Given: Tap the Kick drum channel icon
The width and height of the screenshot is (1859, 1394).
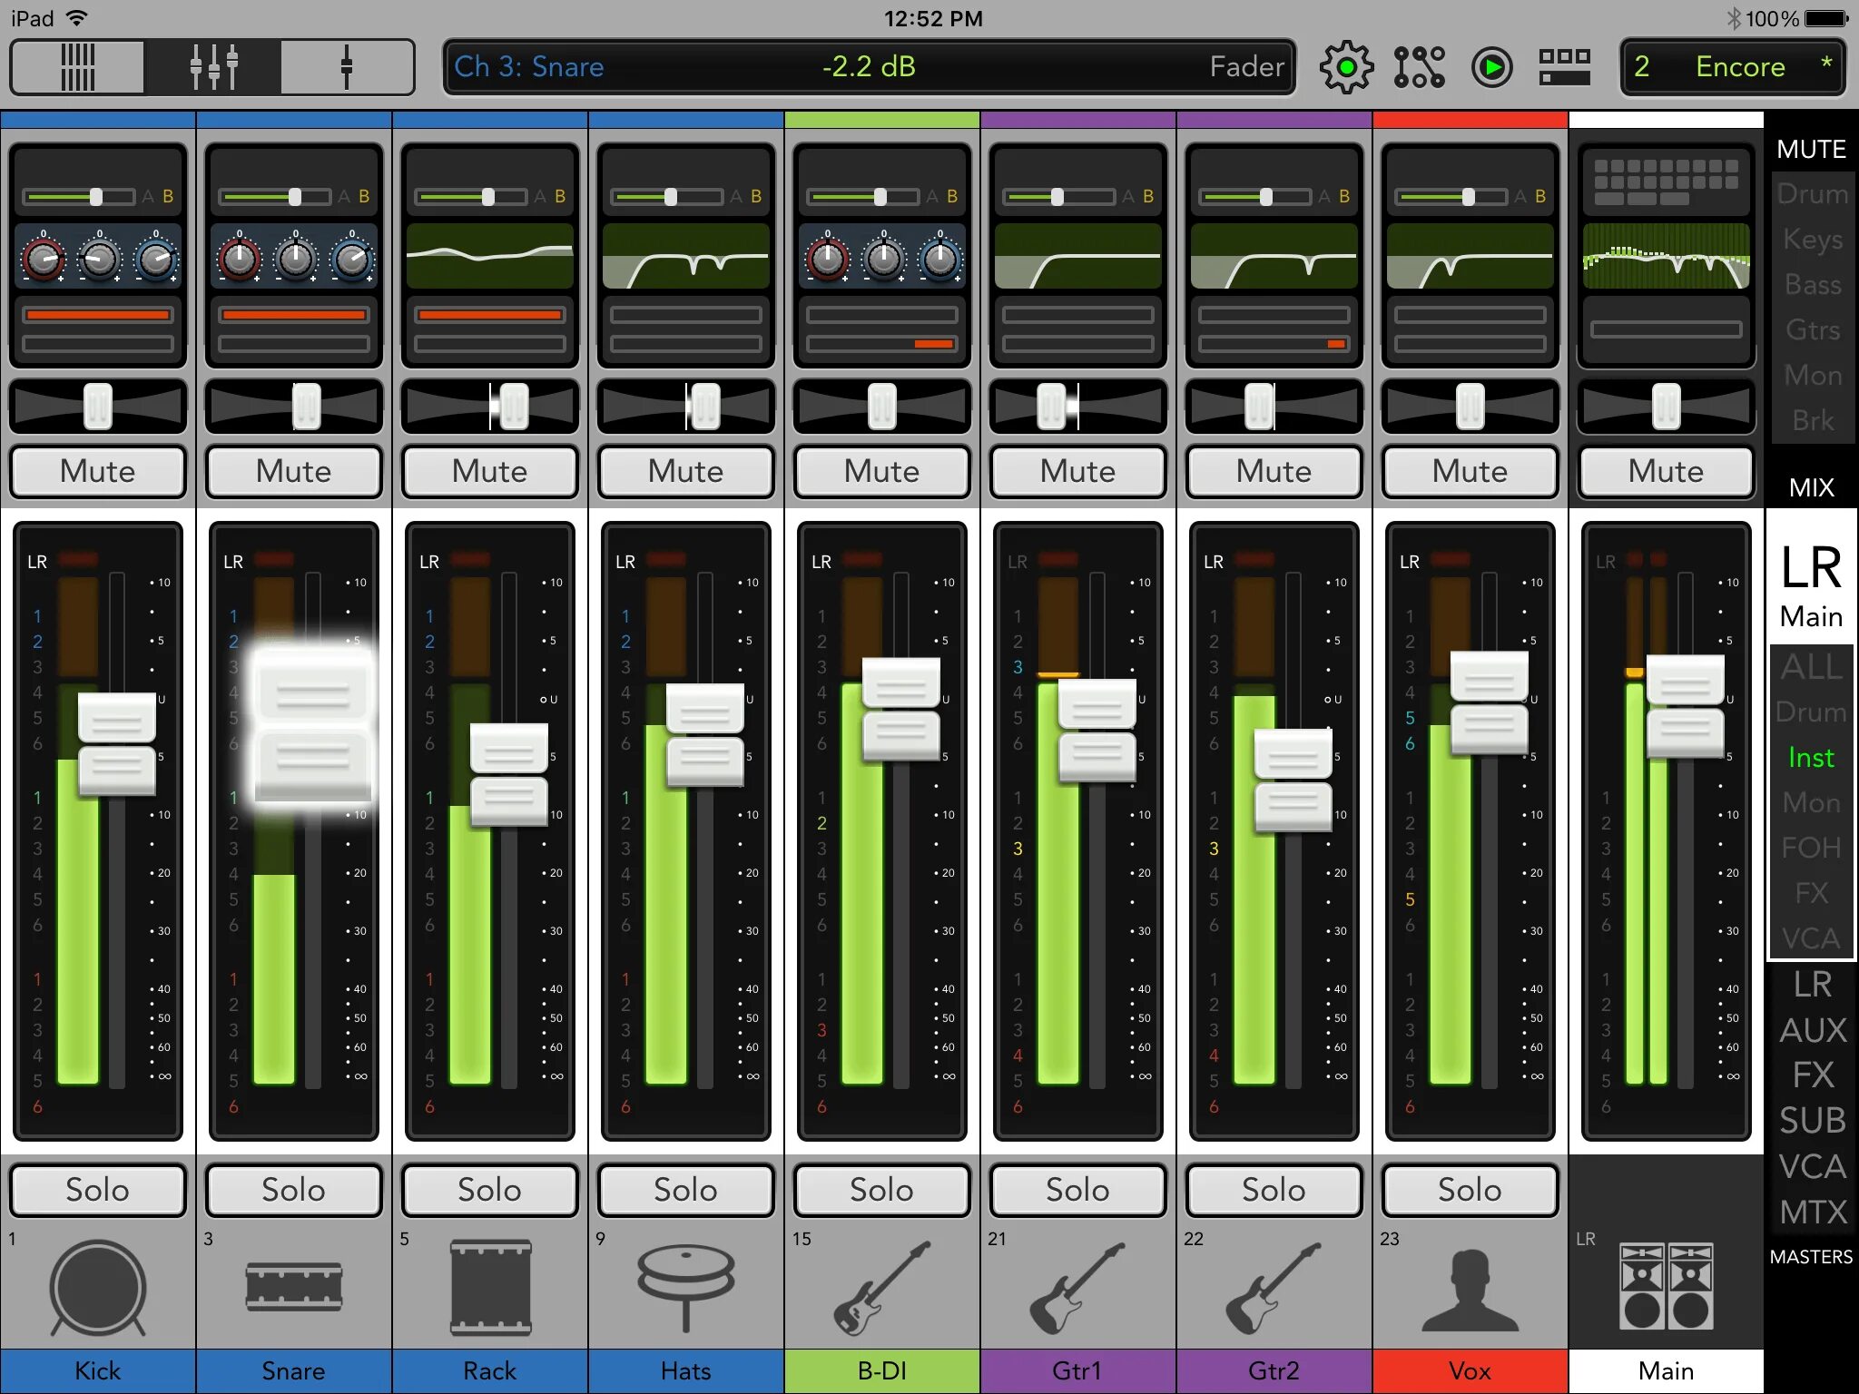Looking at the screenshot, I should point(97,1287).
